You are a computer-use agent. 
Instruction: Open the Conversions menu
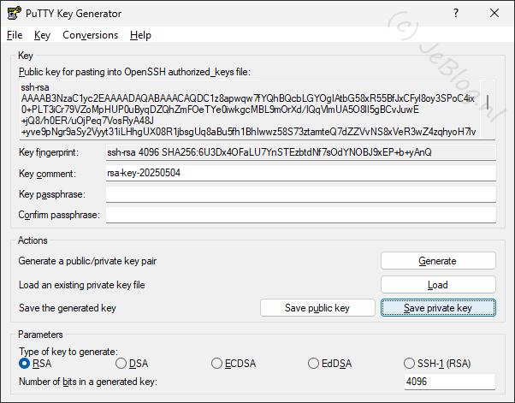click(90, 35)
